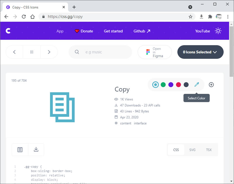This screenshot has width=234, height=184.
Task: Click the 'interface' tag
Action: (140, 123)
